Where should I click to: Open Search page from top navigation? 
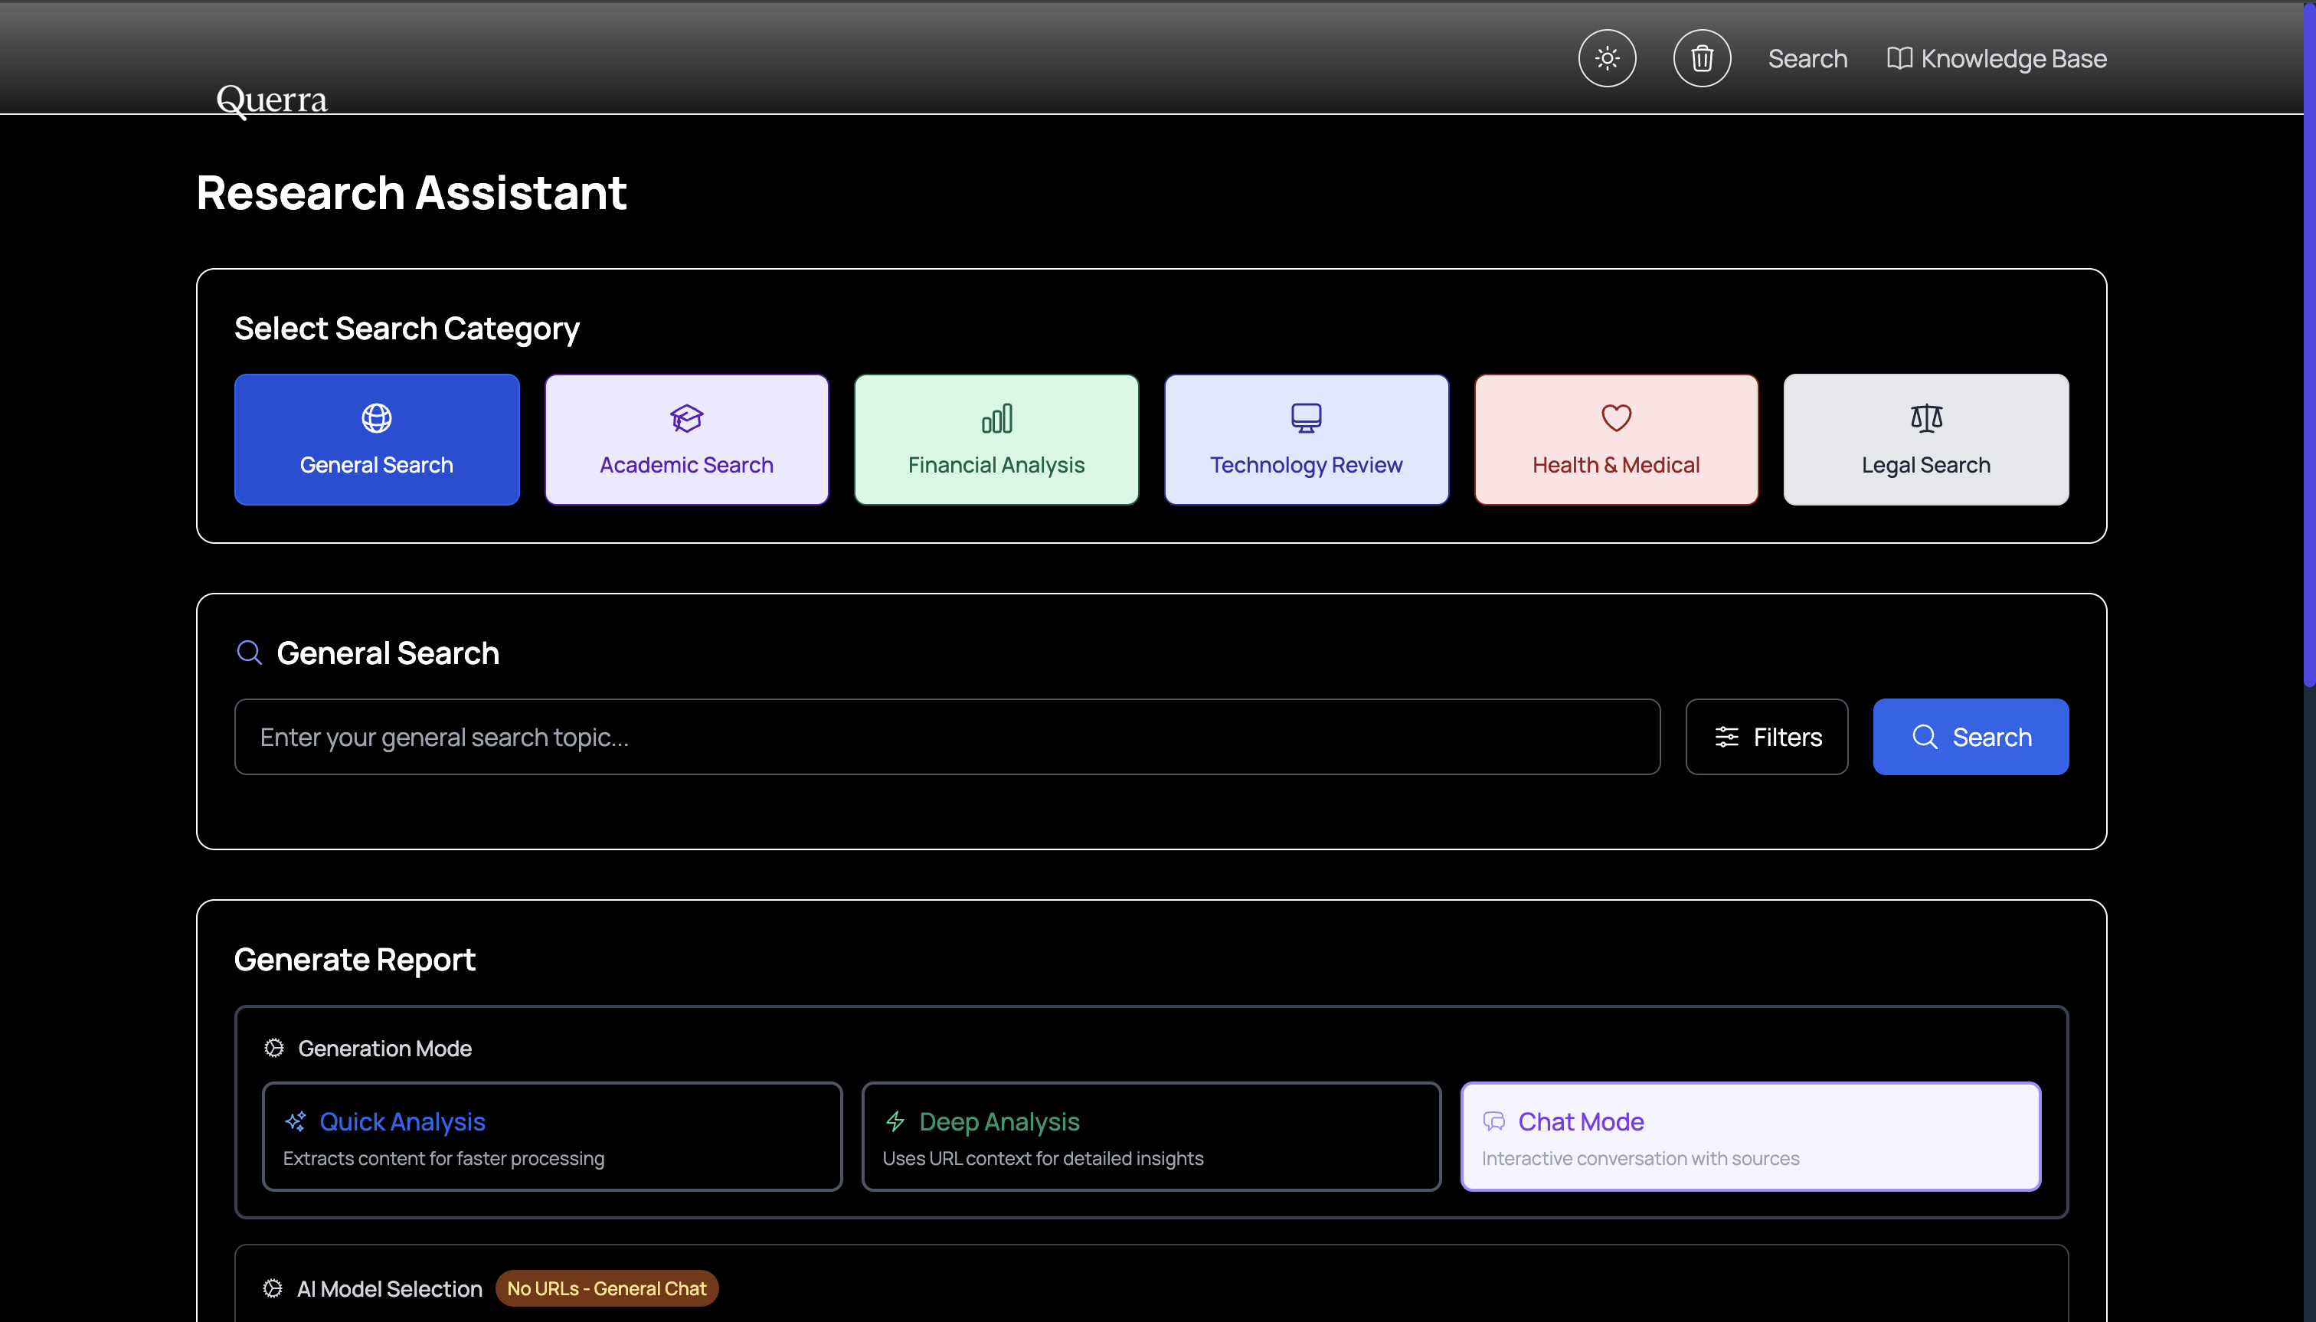pos(1807,59)
